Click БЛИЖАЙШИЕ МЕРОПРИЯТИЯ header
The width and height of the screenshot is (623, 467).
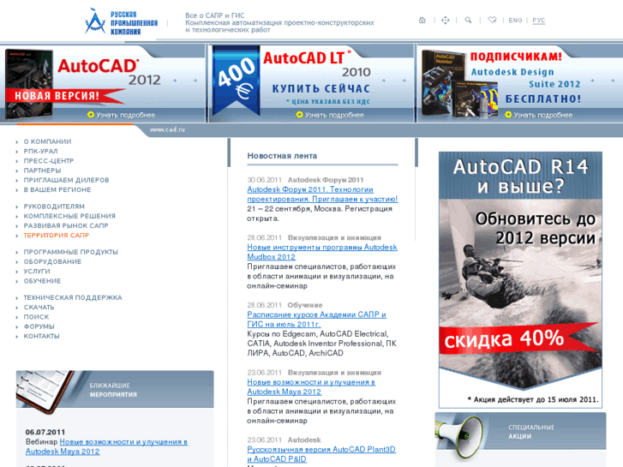(x=113, y=390)
